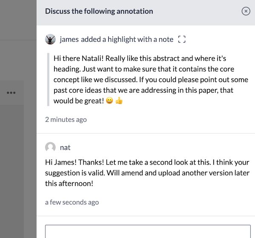Click the reply text input box

point(148,231)
